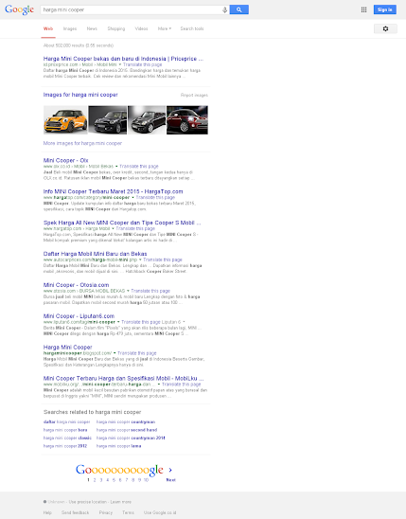Click Translate this page for blogspot result
The width and height of the screenshot is (406, 519).
[x=137, y=353]
